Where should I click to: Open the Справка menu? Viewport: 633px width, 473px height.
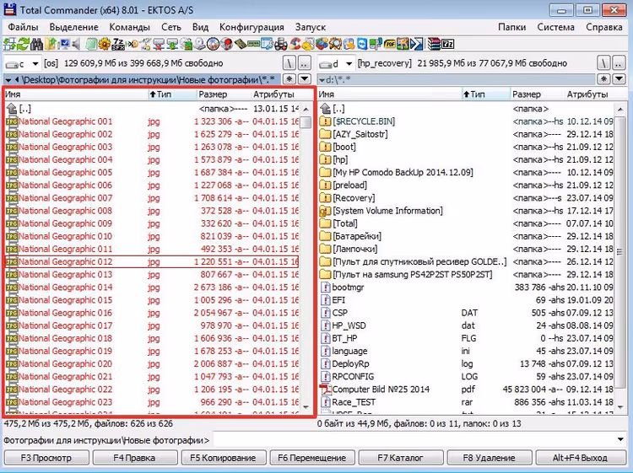pyautogui.click(x=604, y=28)
